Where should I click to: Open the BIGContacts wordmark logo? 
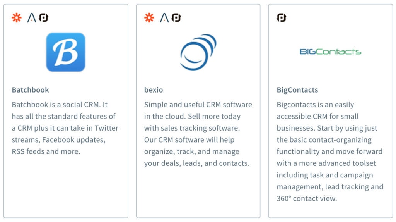(330, 52)
